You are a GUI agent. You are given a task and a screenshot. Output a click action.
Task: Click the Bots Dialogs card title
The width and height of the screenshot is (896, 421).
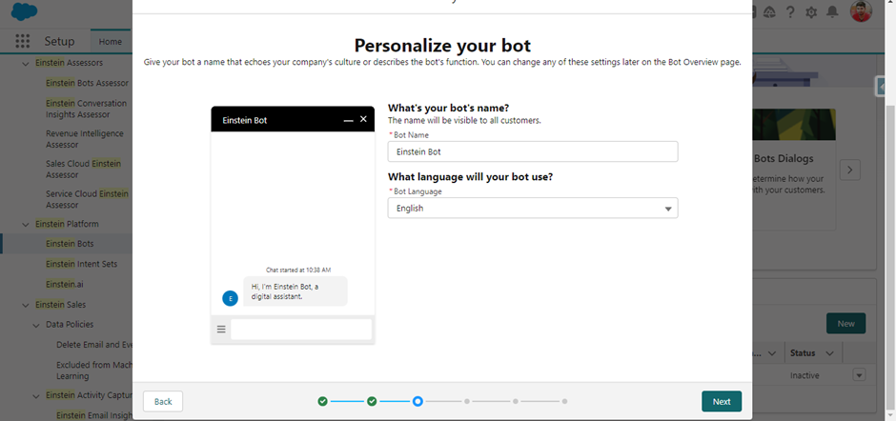pos(784,159)
